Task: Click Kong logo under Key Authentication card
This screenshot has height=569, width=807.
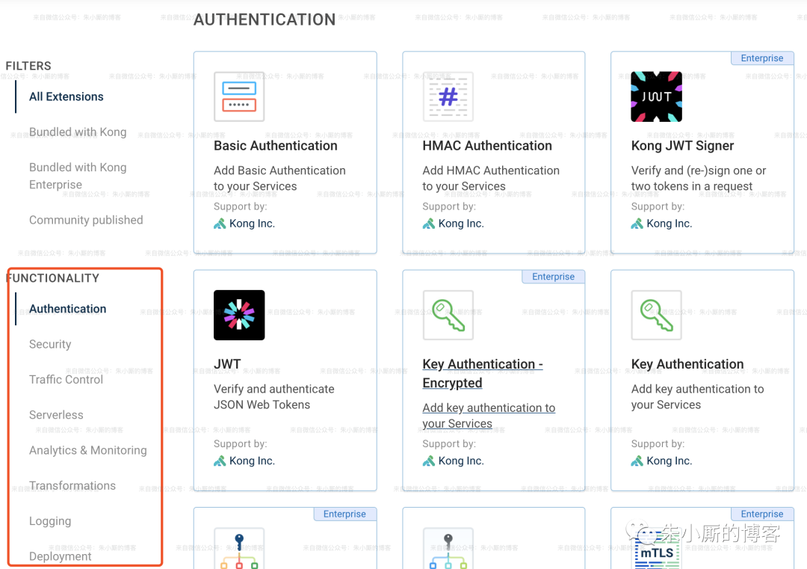Action: 637,461
